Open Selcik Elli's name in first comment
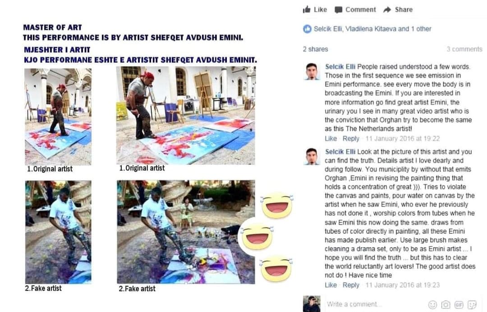The height and width of the screenshot is (312, 487). click(340, 66)
